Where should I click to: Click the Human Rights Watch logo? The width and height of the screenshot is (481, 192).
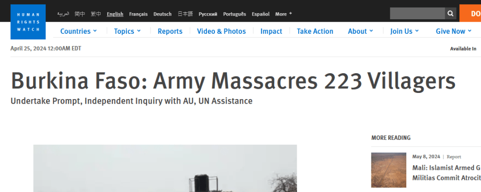pos(28,22)
